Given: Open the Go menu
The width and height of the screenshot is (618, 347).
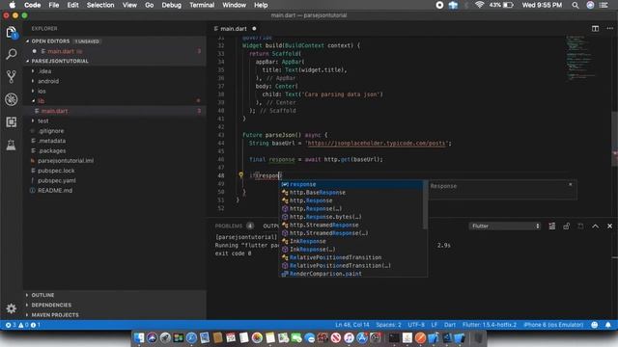Looking at the screenshot, I should 150,5.
